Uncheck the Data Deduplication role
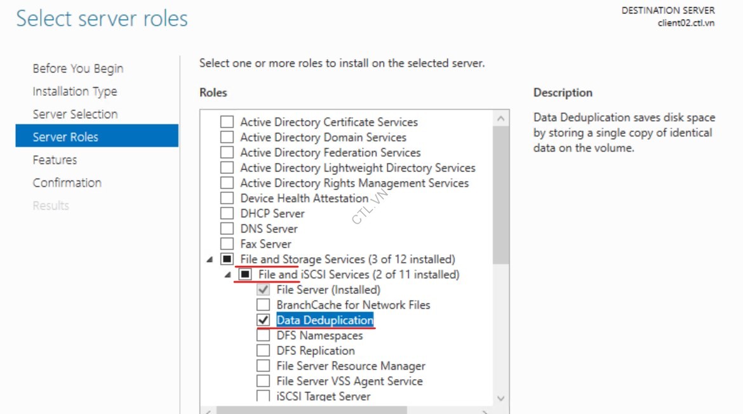 point(263,320)
